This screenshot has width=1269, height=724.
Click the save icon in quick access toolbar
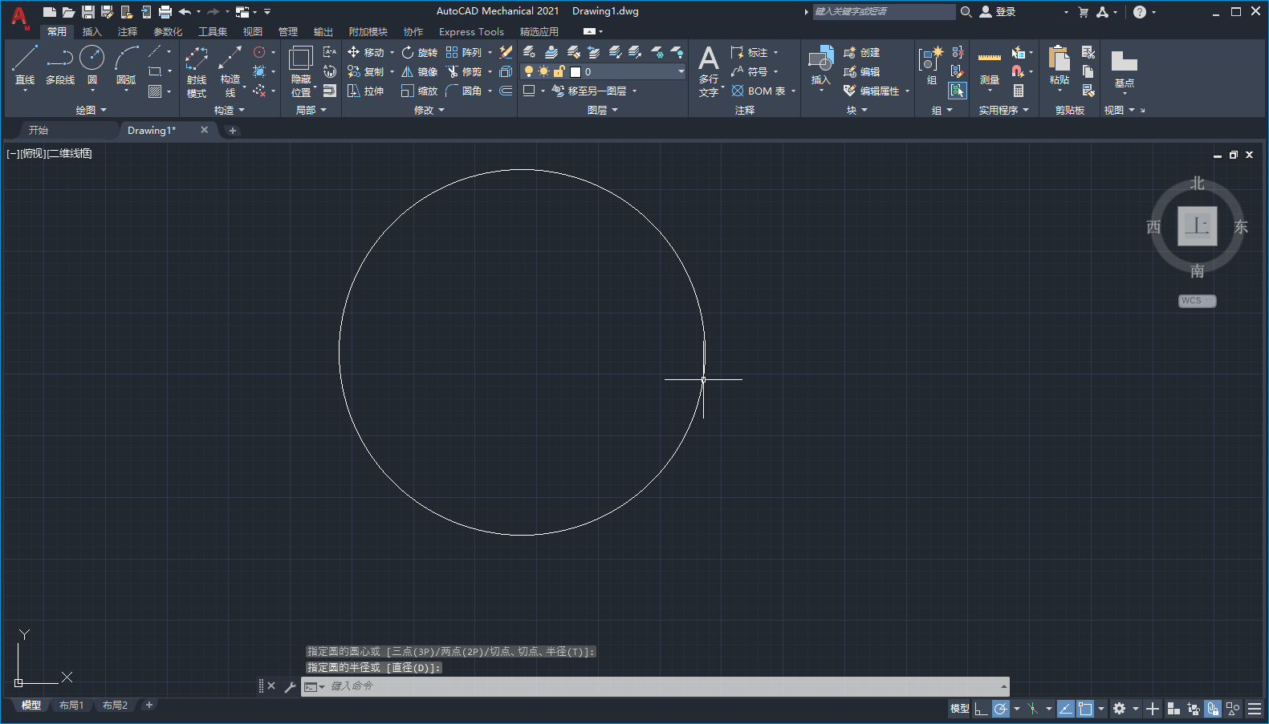(88, 11)
